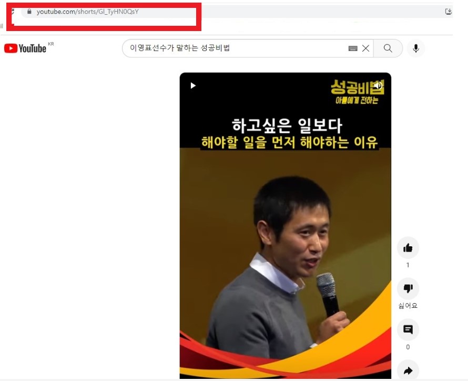This screenshot has height=381, width=468.
Task: Select the youtube.com/shorts URL in address bar
Action: click(x=87, y=12)
